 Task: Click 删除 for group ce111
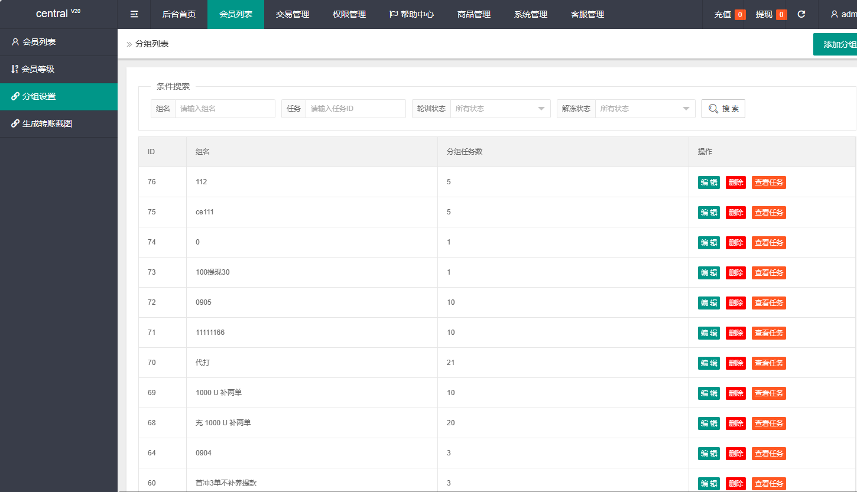click(736, 213)
